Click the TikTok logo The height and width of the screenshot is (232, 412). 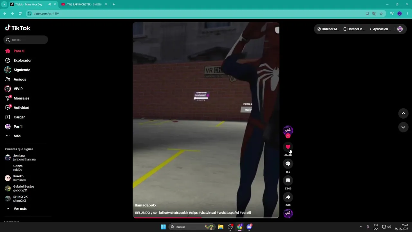tap(18, 28)
